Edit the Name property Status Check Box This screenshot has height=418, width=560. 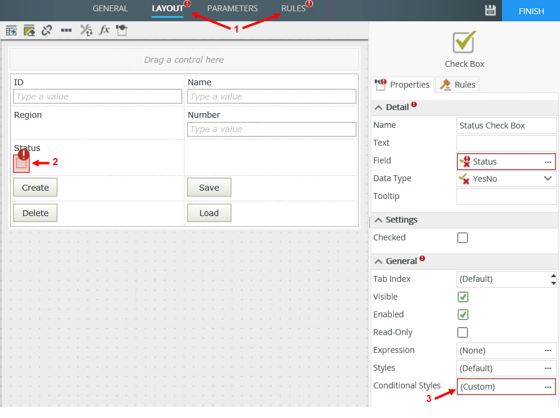pyautogui.click(x=507, y=126)
